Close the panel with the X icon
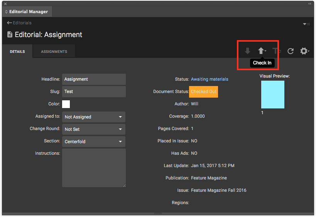The height and width of the screenshot is (218, 316). 5,3
